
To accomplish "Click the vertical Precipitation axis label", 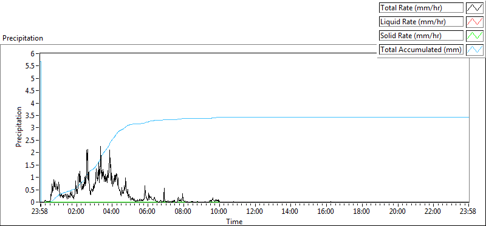I will click(x=19, y=127).
